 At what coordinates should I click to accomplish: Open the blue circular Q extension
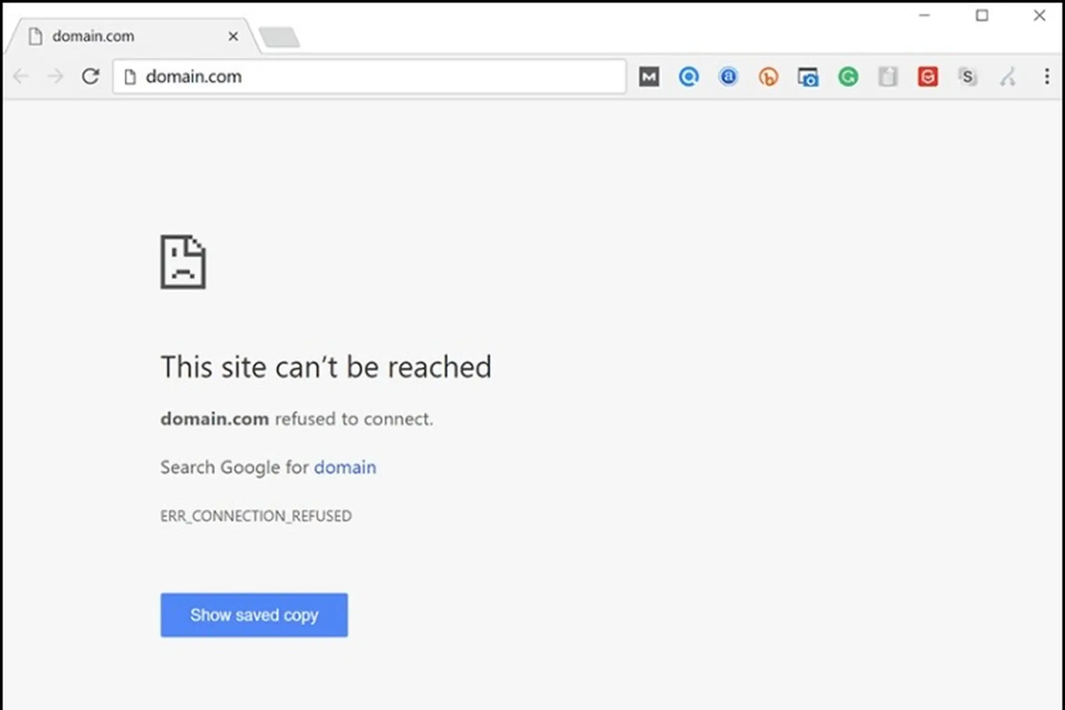pos(688,77)
